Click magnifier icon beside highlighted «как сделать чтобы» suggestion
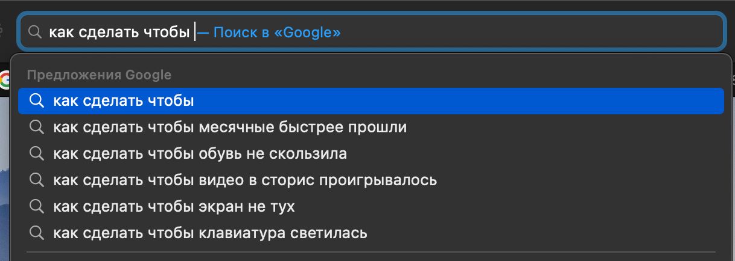The width and height of the screenshot is (735, 261). click(x=37, y=101)
